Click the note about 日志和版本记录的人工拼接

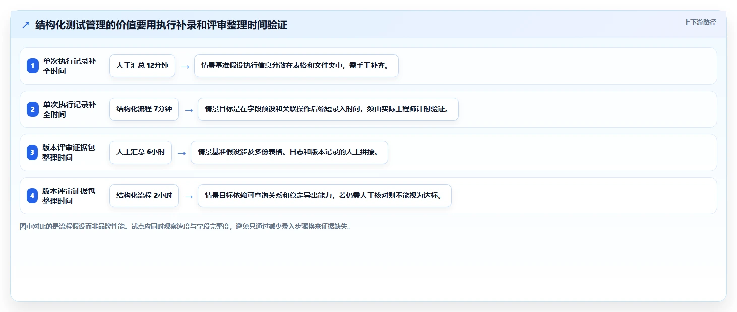[289, 152]
